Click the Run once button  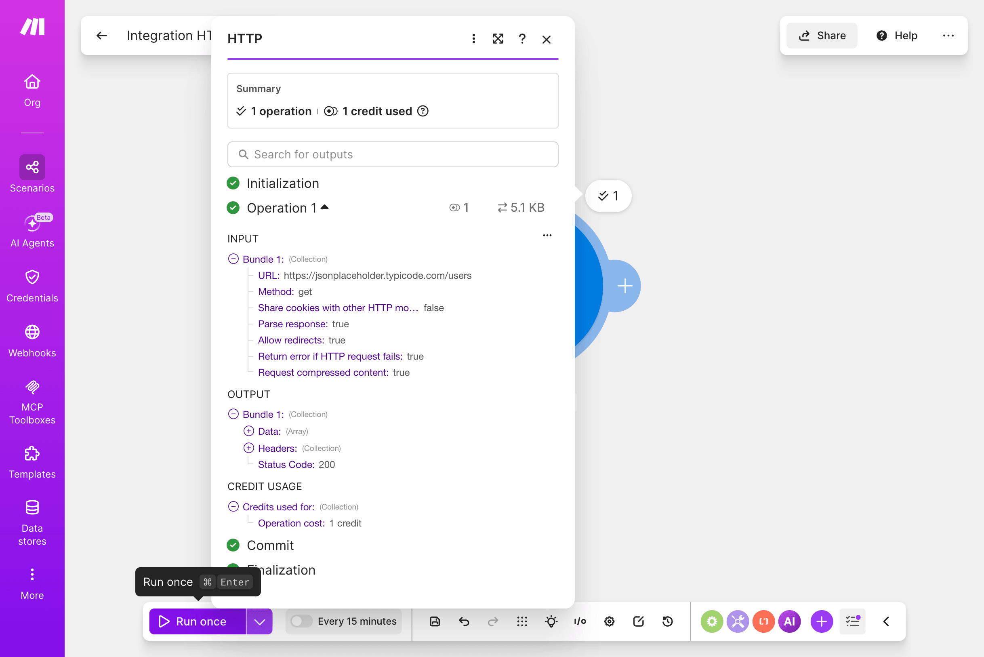tap(198, 621)
